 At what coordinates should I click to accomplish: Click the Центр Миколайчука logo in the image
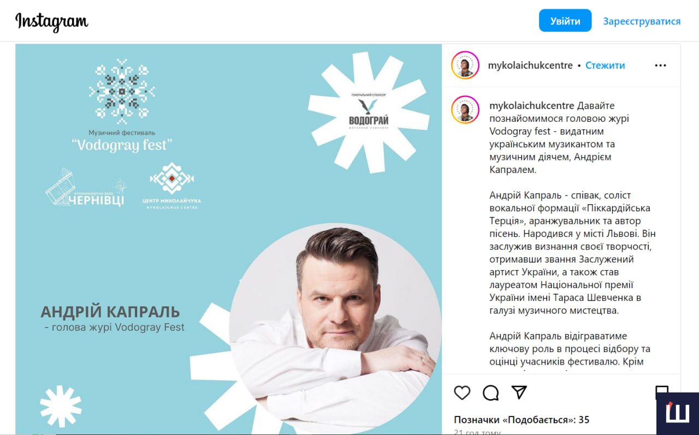point(172,186)
